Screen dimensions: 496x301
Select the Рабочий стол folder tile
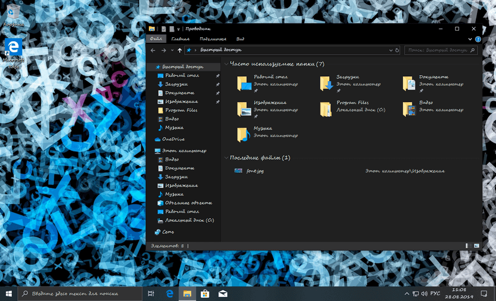(x=268, y=83)
